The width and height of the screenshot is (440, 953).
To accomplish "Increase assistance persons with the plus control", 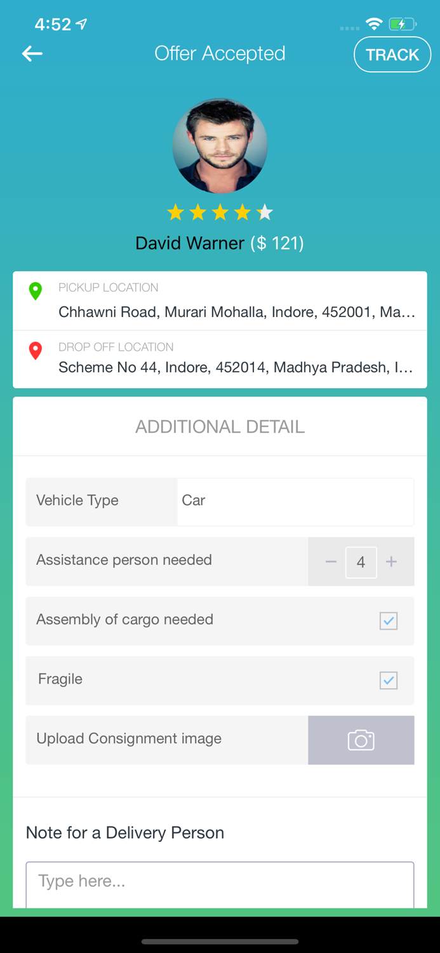I will (x=391, y=562).
